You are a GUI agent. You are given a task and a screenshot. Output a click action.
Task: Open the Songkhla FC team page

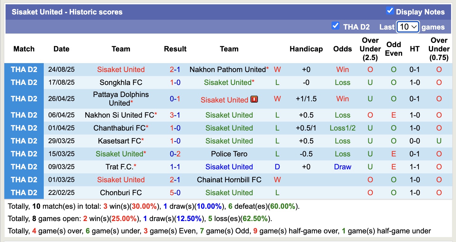pos(121,83)
